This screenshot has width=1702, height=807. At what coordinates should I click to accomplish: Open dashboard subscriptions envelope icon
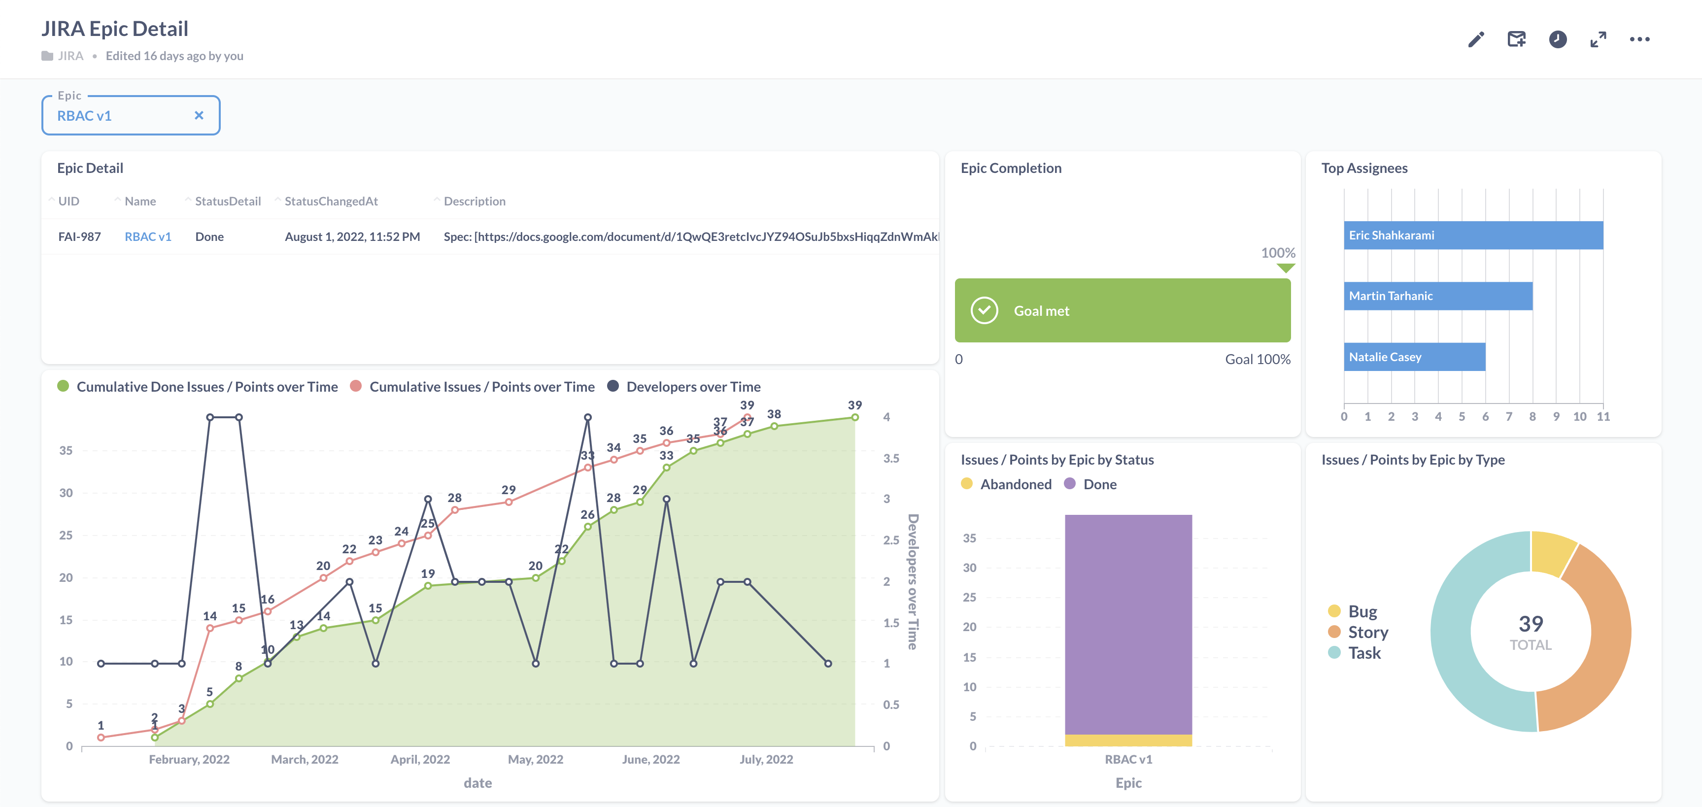[x=1516, y=39]
